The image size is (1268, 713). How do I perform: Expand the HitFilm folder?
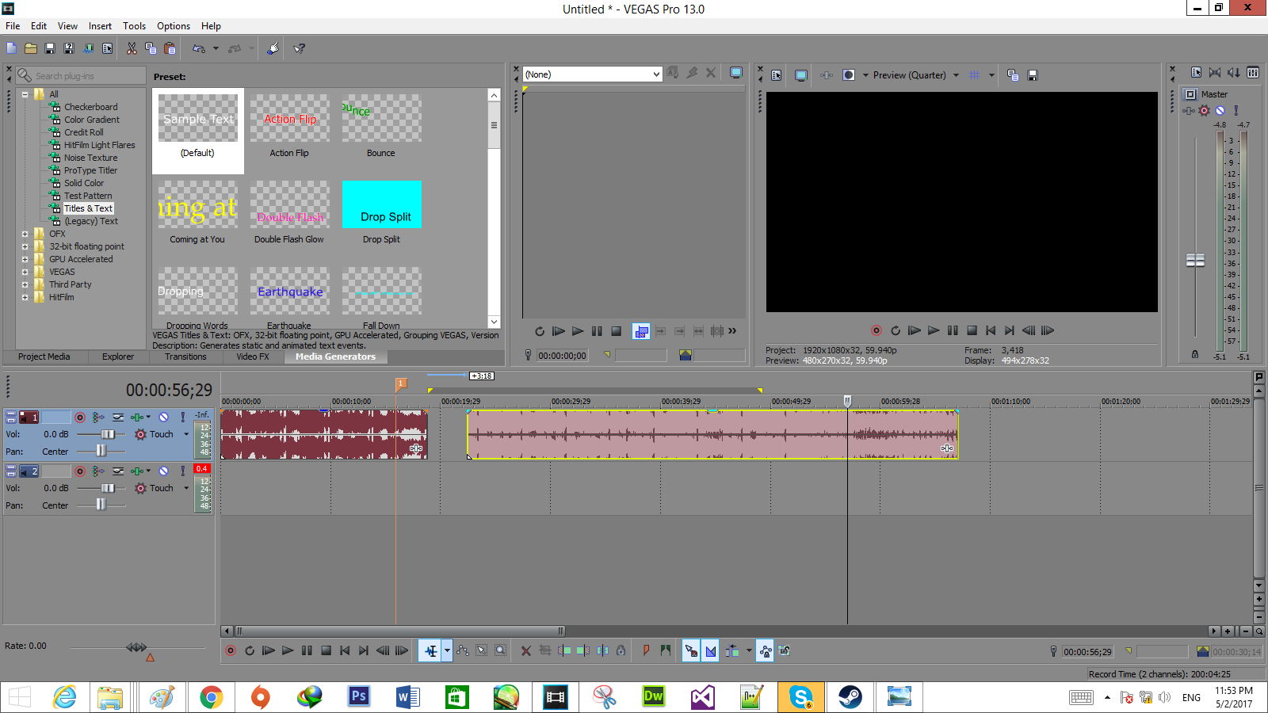[x=25, y=297]
